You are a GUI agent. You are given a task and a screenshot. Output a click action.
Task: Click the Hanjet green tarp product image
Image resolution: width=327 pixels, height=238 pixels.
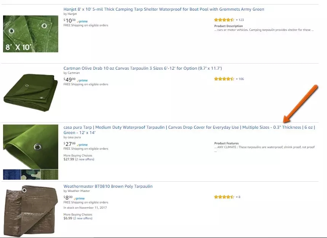click(x=31, y=34)
